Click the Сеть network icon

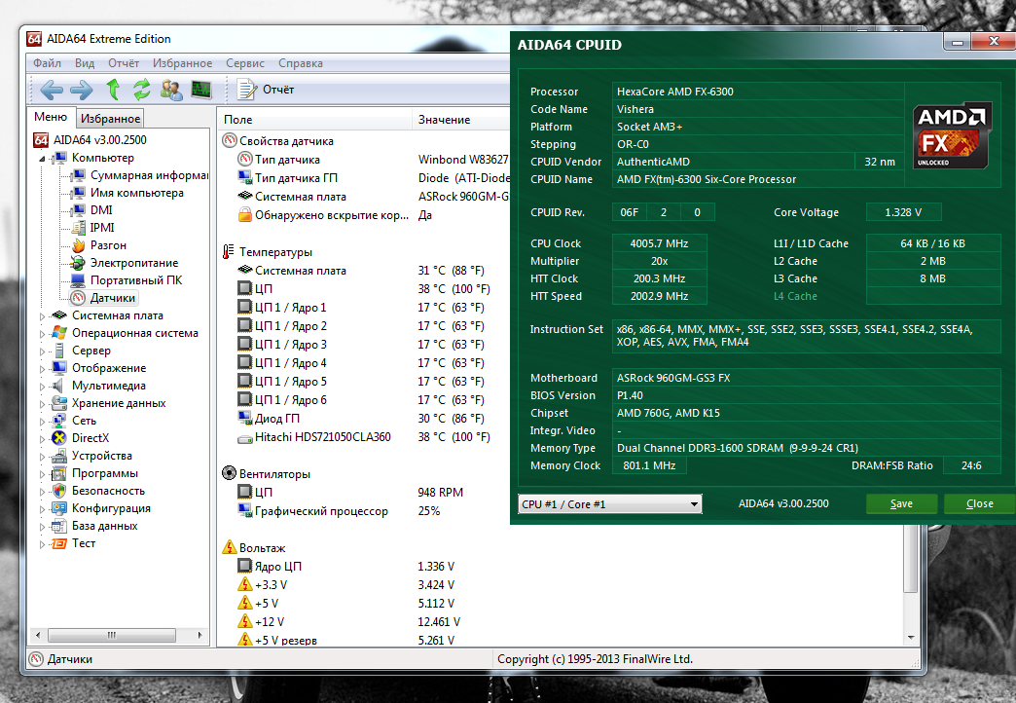pos(59,421)
